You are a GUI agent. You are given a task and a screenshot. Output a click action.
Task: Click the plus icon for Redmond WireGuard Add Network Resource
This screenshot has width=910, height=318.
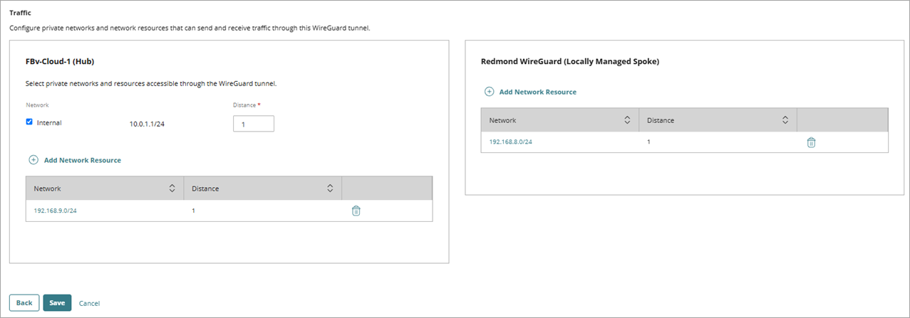[489, 92]
